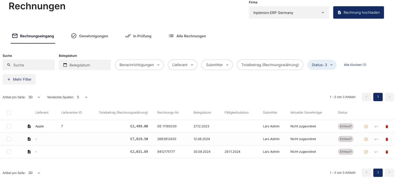Delete the Apple invoice with trash icon
This screenshot has height=187, width=397.
point(387,127)
